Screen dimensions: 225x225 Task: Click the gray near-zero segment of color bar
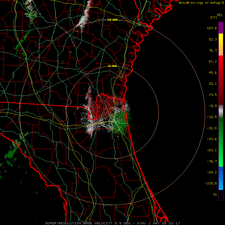(221, 111)
